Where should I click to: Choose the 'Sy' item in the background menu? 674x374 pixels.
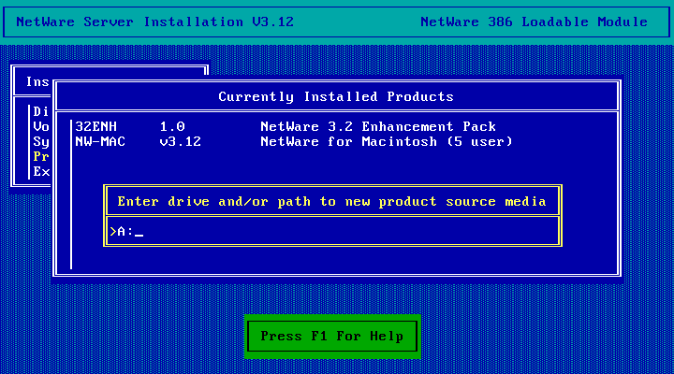[41, 142]
